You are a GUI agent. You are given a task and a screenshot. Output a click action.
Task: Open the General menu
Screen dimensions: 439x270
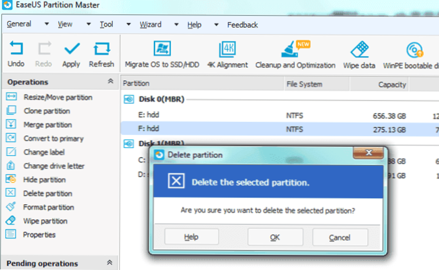(19, 23)
